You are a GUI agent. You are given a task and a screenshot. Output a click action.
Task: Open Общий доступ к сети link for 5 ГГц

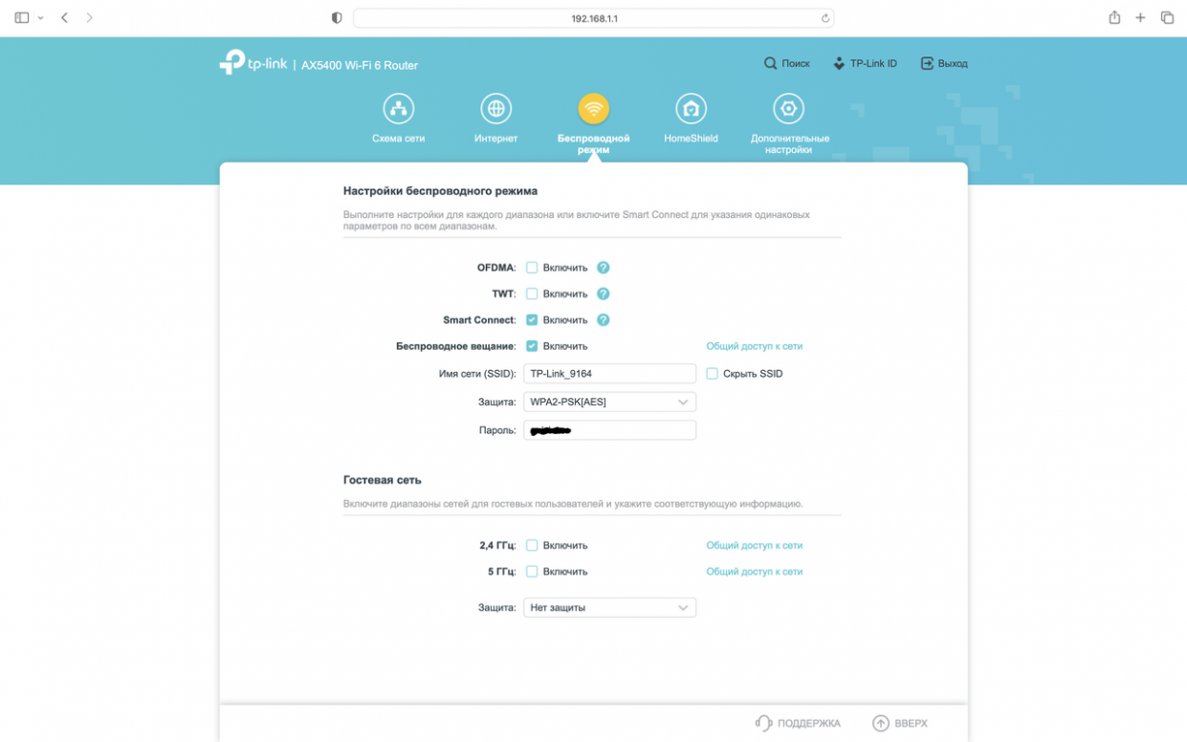click(754, 572)
